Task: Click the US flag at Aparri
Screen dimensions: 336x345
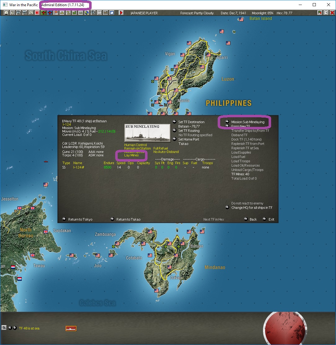Action: click(x=208, y=55)
